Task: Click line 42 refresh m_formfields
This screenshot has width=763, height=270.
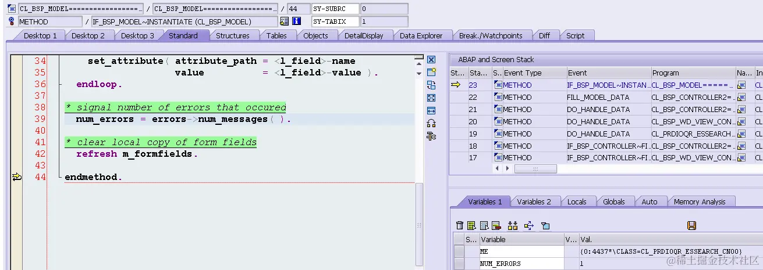Action: (x=137, y=154)
